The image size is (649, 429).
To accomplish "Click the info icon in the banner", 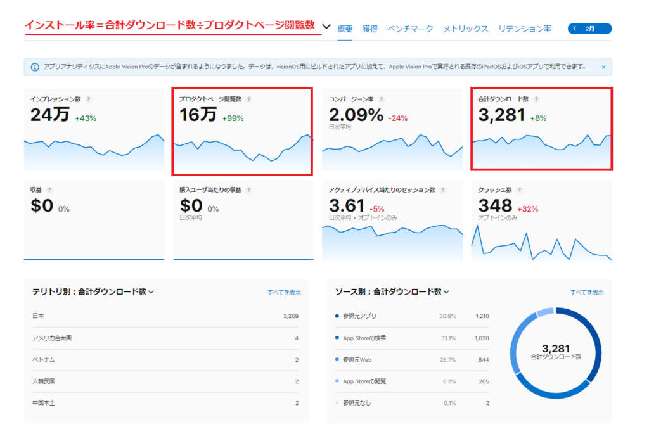I will click(35, 67).
